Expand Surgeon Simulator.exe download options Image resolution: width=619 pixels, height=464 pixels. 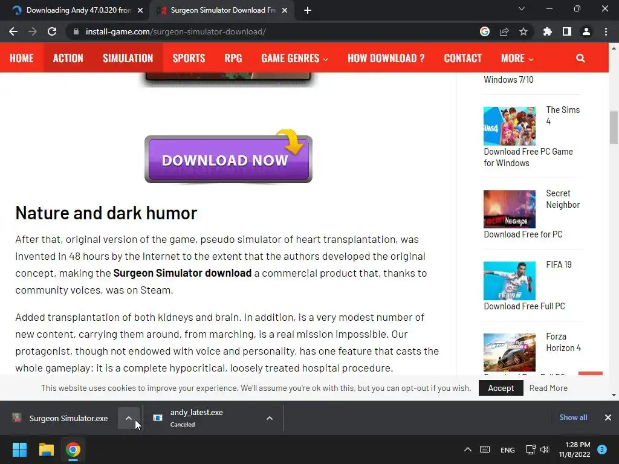[129, 418]
